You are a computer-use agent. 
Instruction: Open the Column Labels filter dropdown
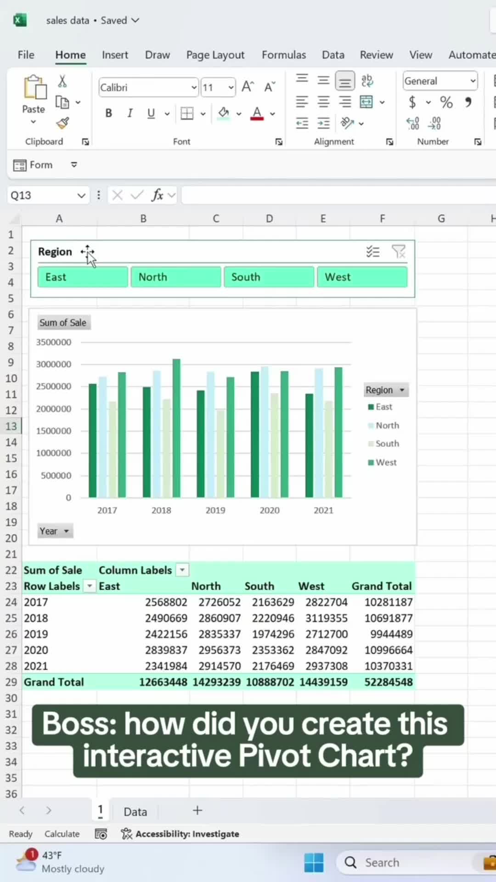pos(182,570)
